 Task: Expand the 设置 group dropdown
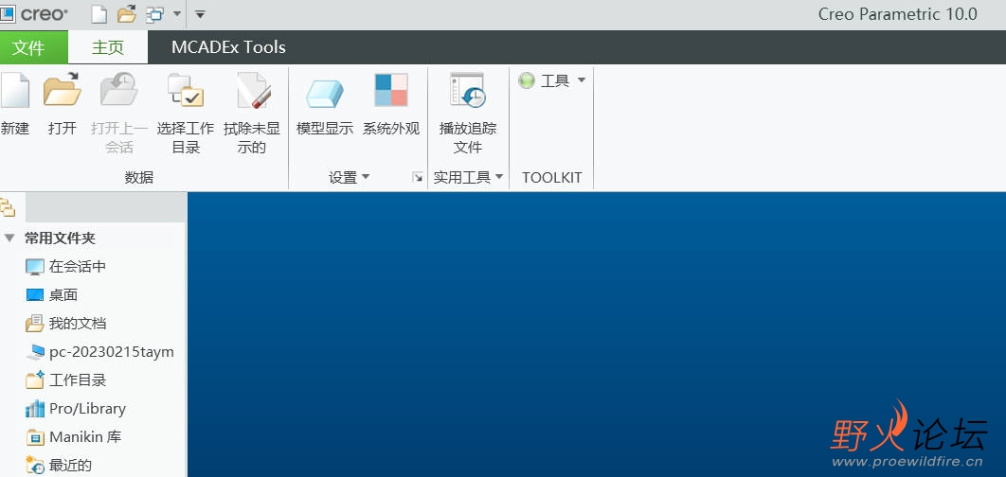[366, 176]
